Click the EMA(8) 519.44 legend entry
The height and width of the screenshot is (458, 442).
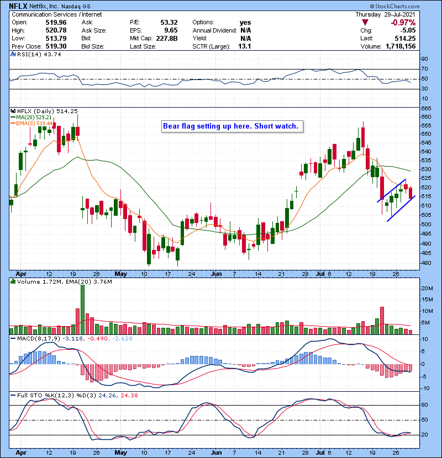(x=32, y=123)
